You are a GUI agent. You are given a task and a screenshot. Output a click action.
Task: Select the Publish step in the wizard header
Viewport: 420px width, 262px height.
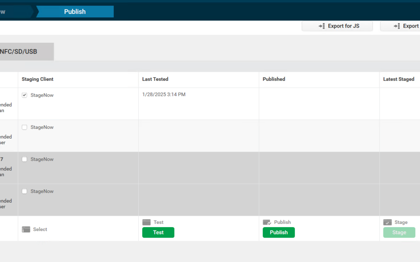[x=75, y=12]
